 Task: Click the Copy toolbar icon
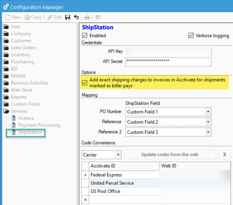pos(27,17)
